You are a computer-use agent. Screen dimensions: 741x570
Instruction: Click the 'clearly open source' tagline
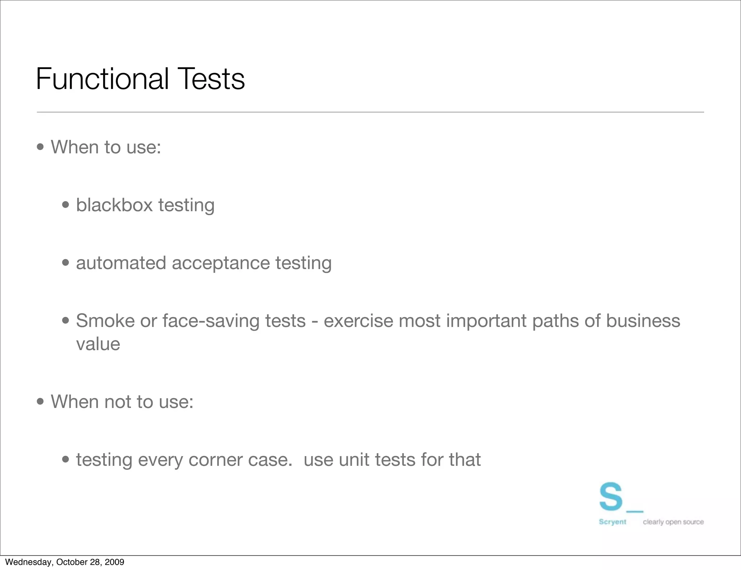pyautogui.click(x=673, y=522)
